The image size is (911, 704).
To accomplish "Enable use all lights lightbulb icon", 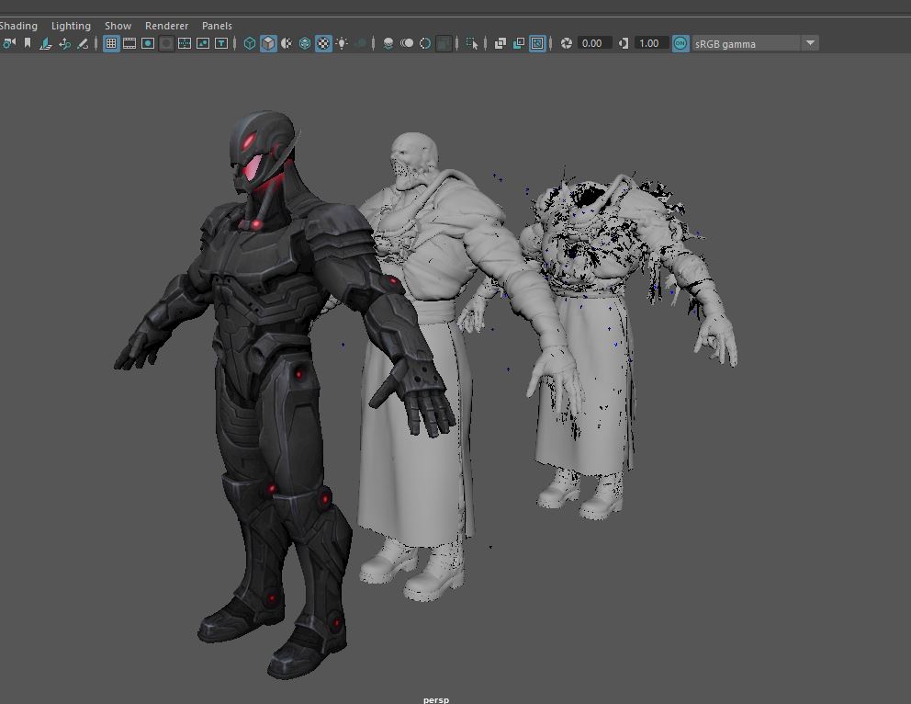I will click(342, 43).
